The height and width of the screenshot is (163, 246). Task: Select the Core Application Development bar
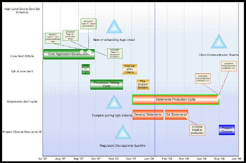coord(69,54)
